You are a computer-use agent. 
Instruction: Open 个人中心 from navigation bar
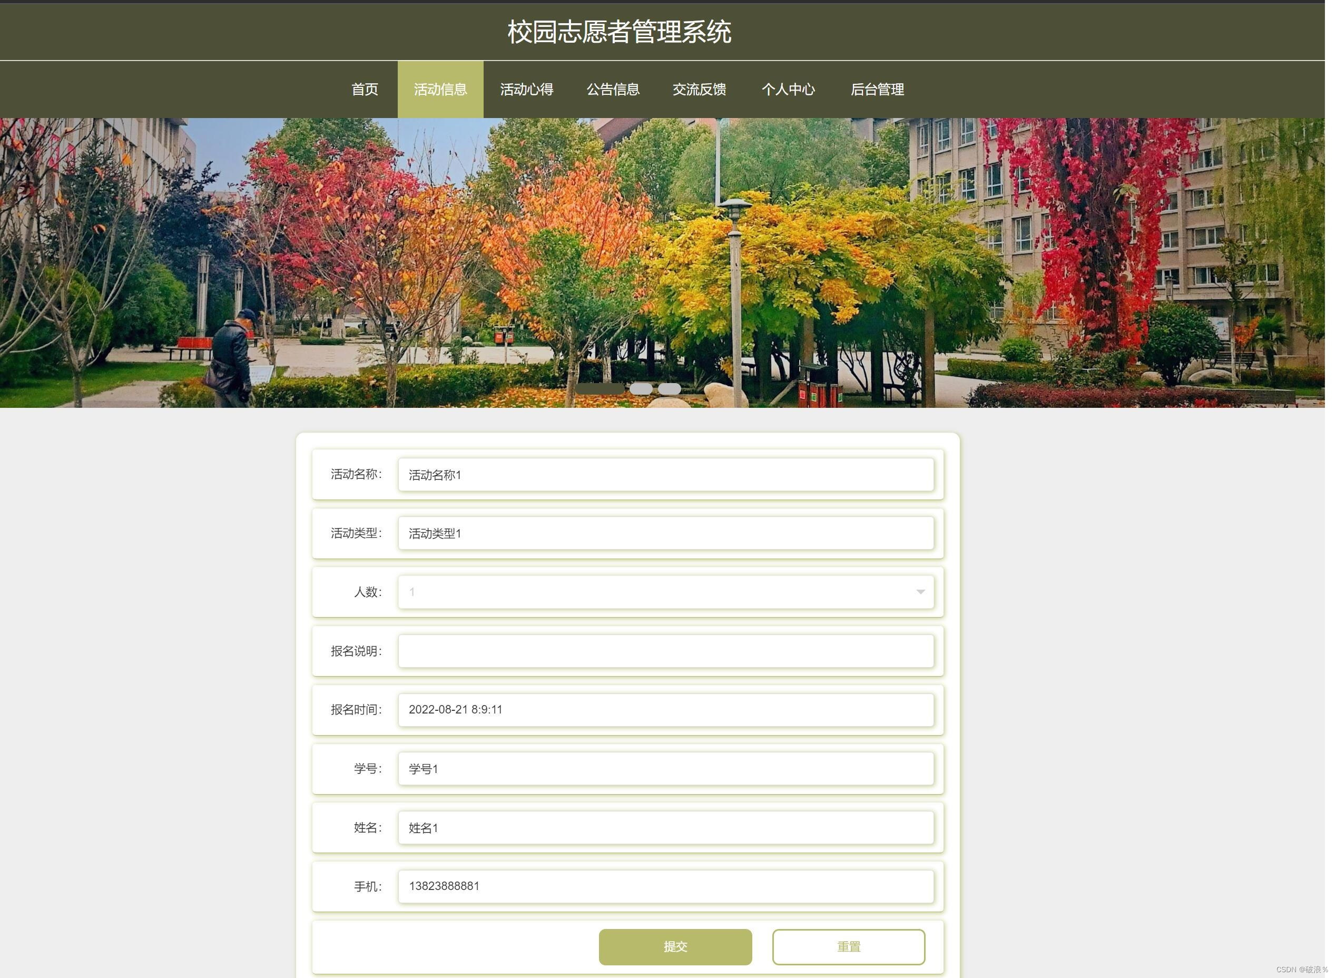tap(788, 90)
